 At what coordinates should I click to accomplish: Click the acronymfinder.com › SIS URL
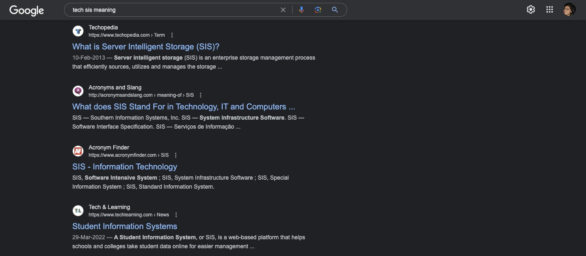[129, 155]
